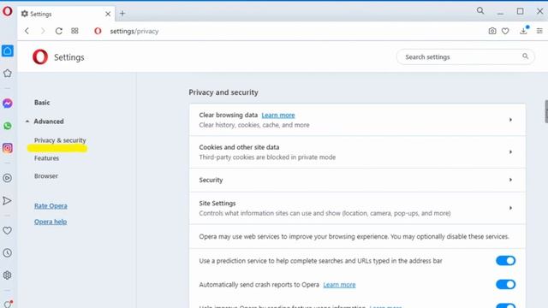Click the address bar settings/privacy

pyautogui.click(x=134, y=31)
